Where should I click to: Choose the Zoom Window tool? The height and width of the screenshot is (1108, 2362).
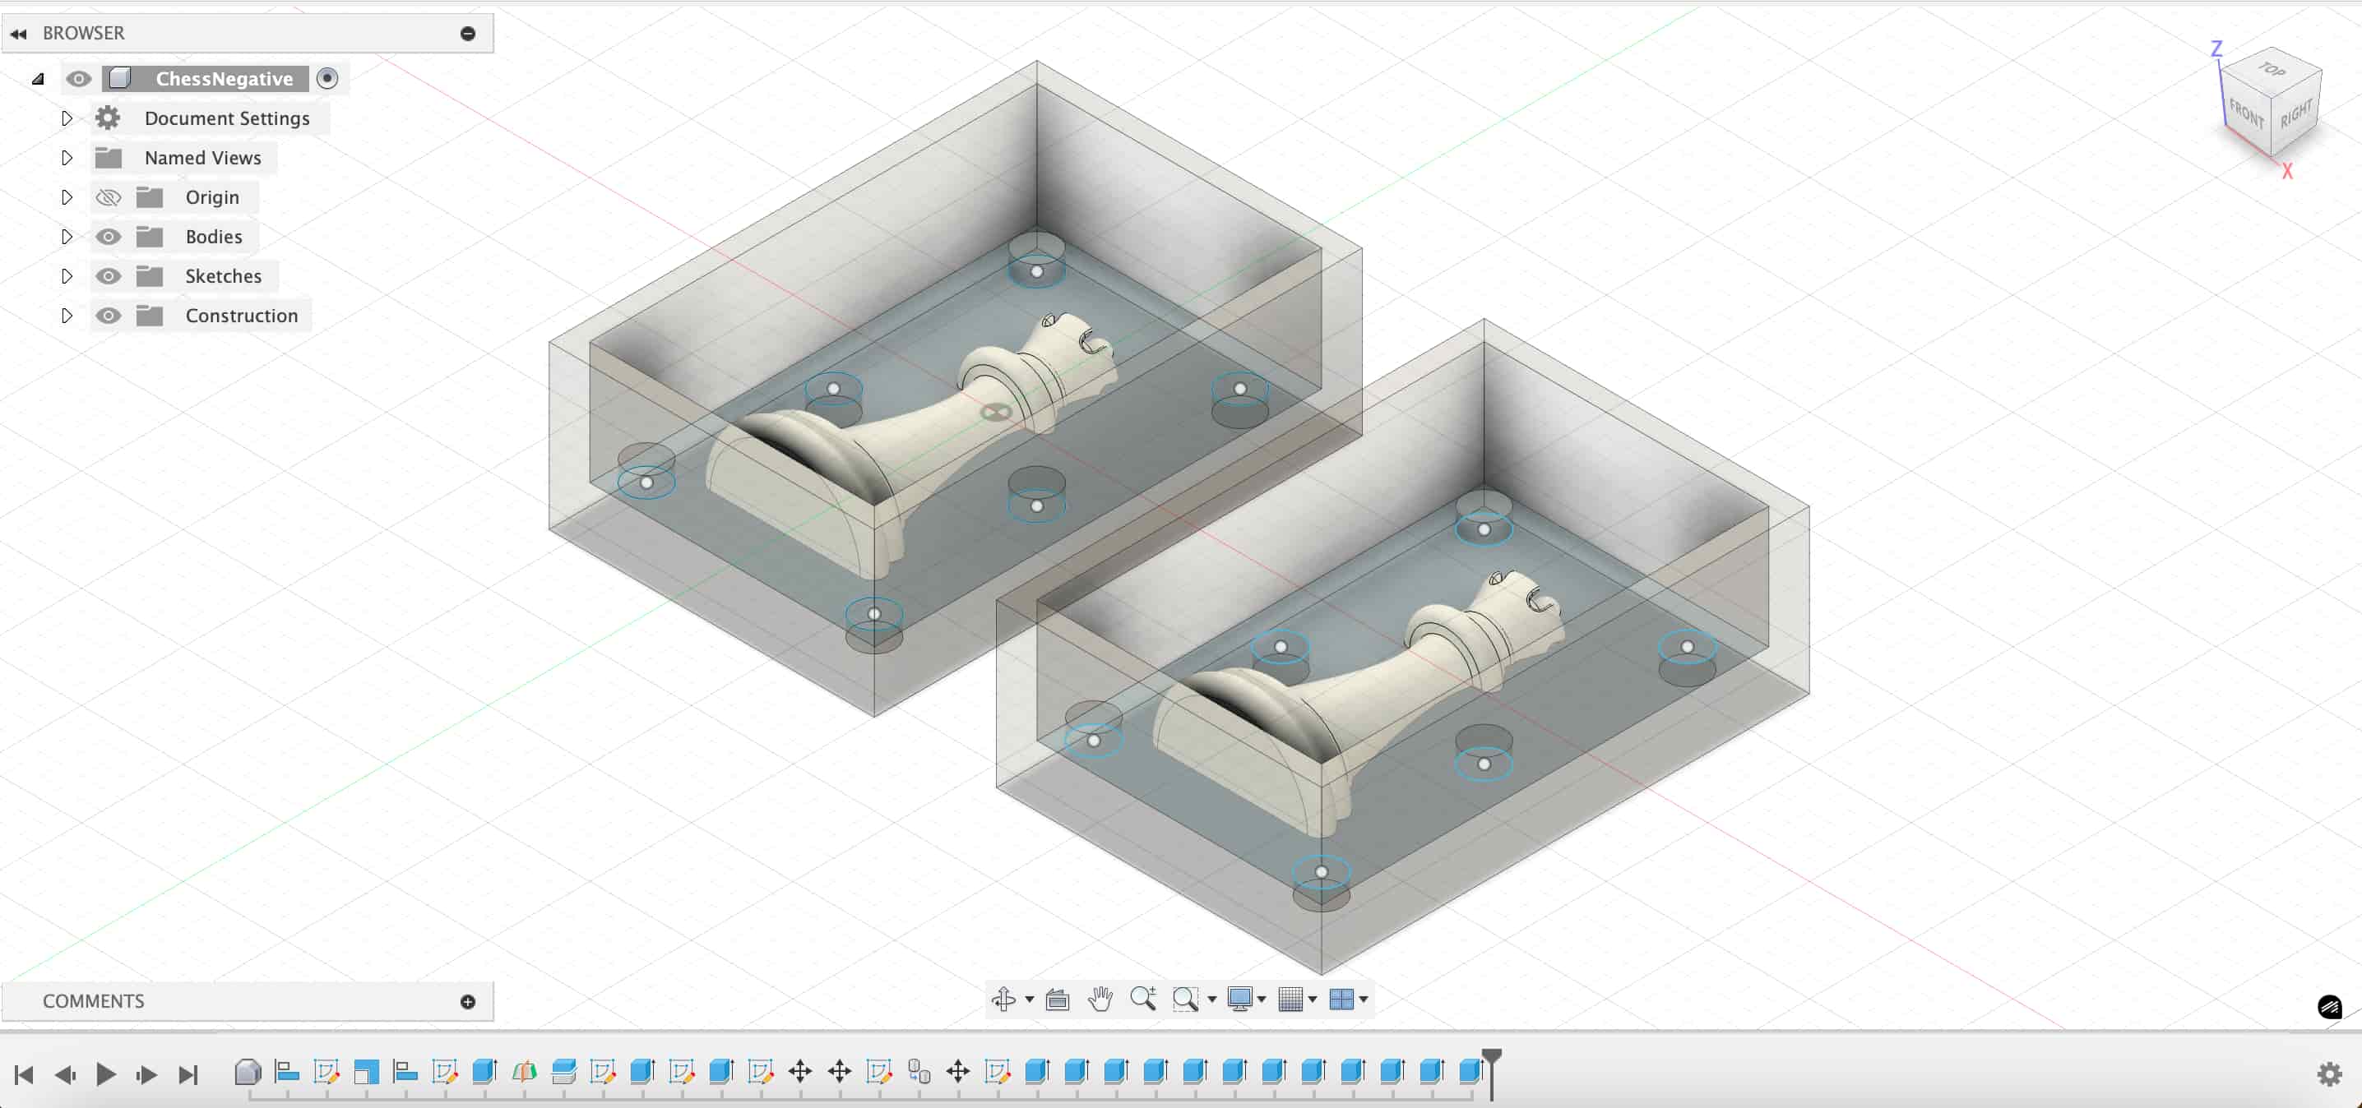(x=1184, y=999)
